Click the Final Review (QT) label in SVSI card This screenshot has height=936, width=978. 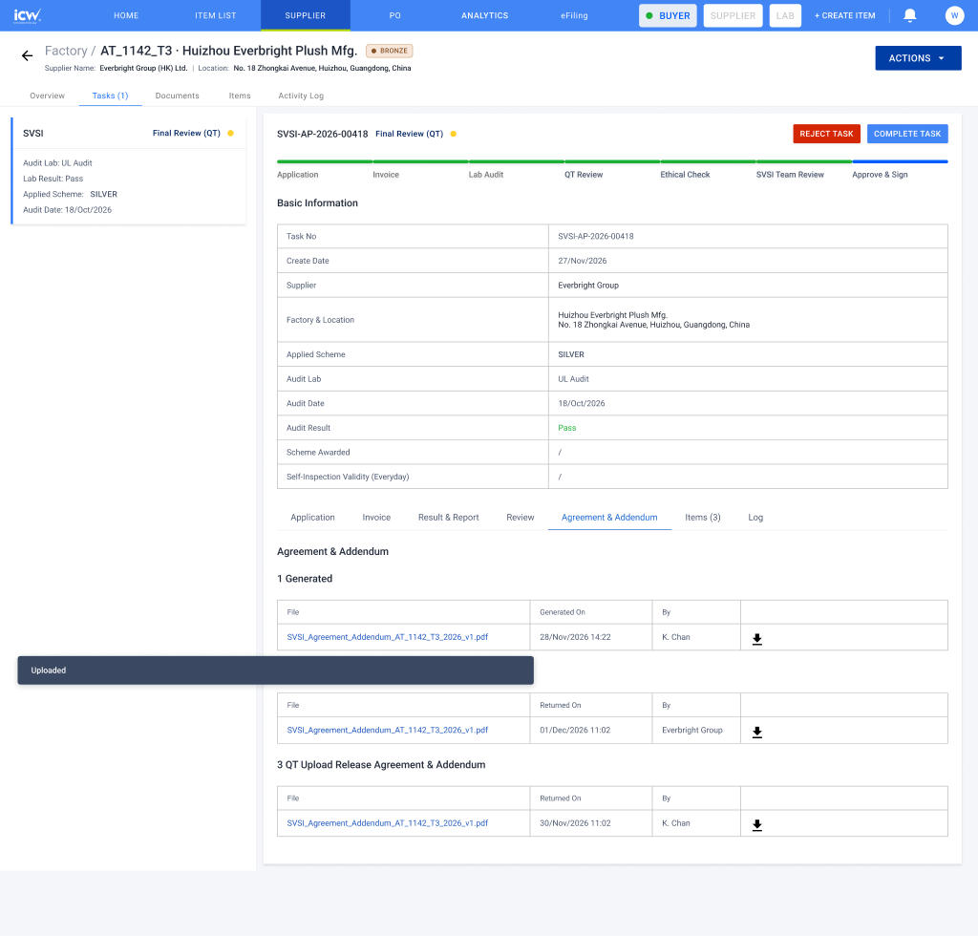pos(186,133)
